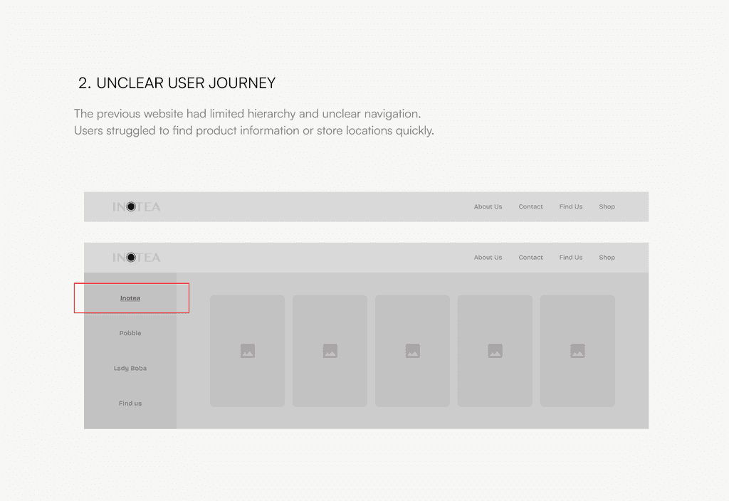Open About Us in the upper navigation bar
Screen dimensions: 729x501
(488, 207)
